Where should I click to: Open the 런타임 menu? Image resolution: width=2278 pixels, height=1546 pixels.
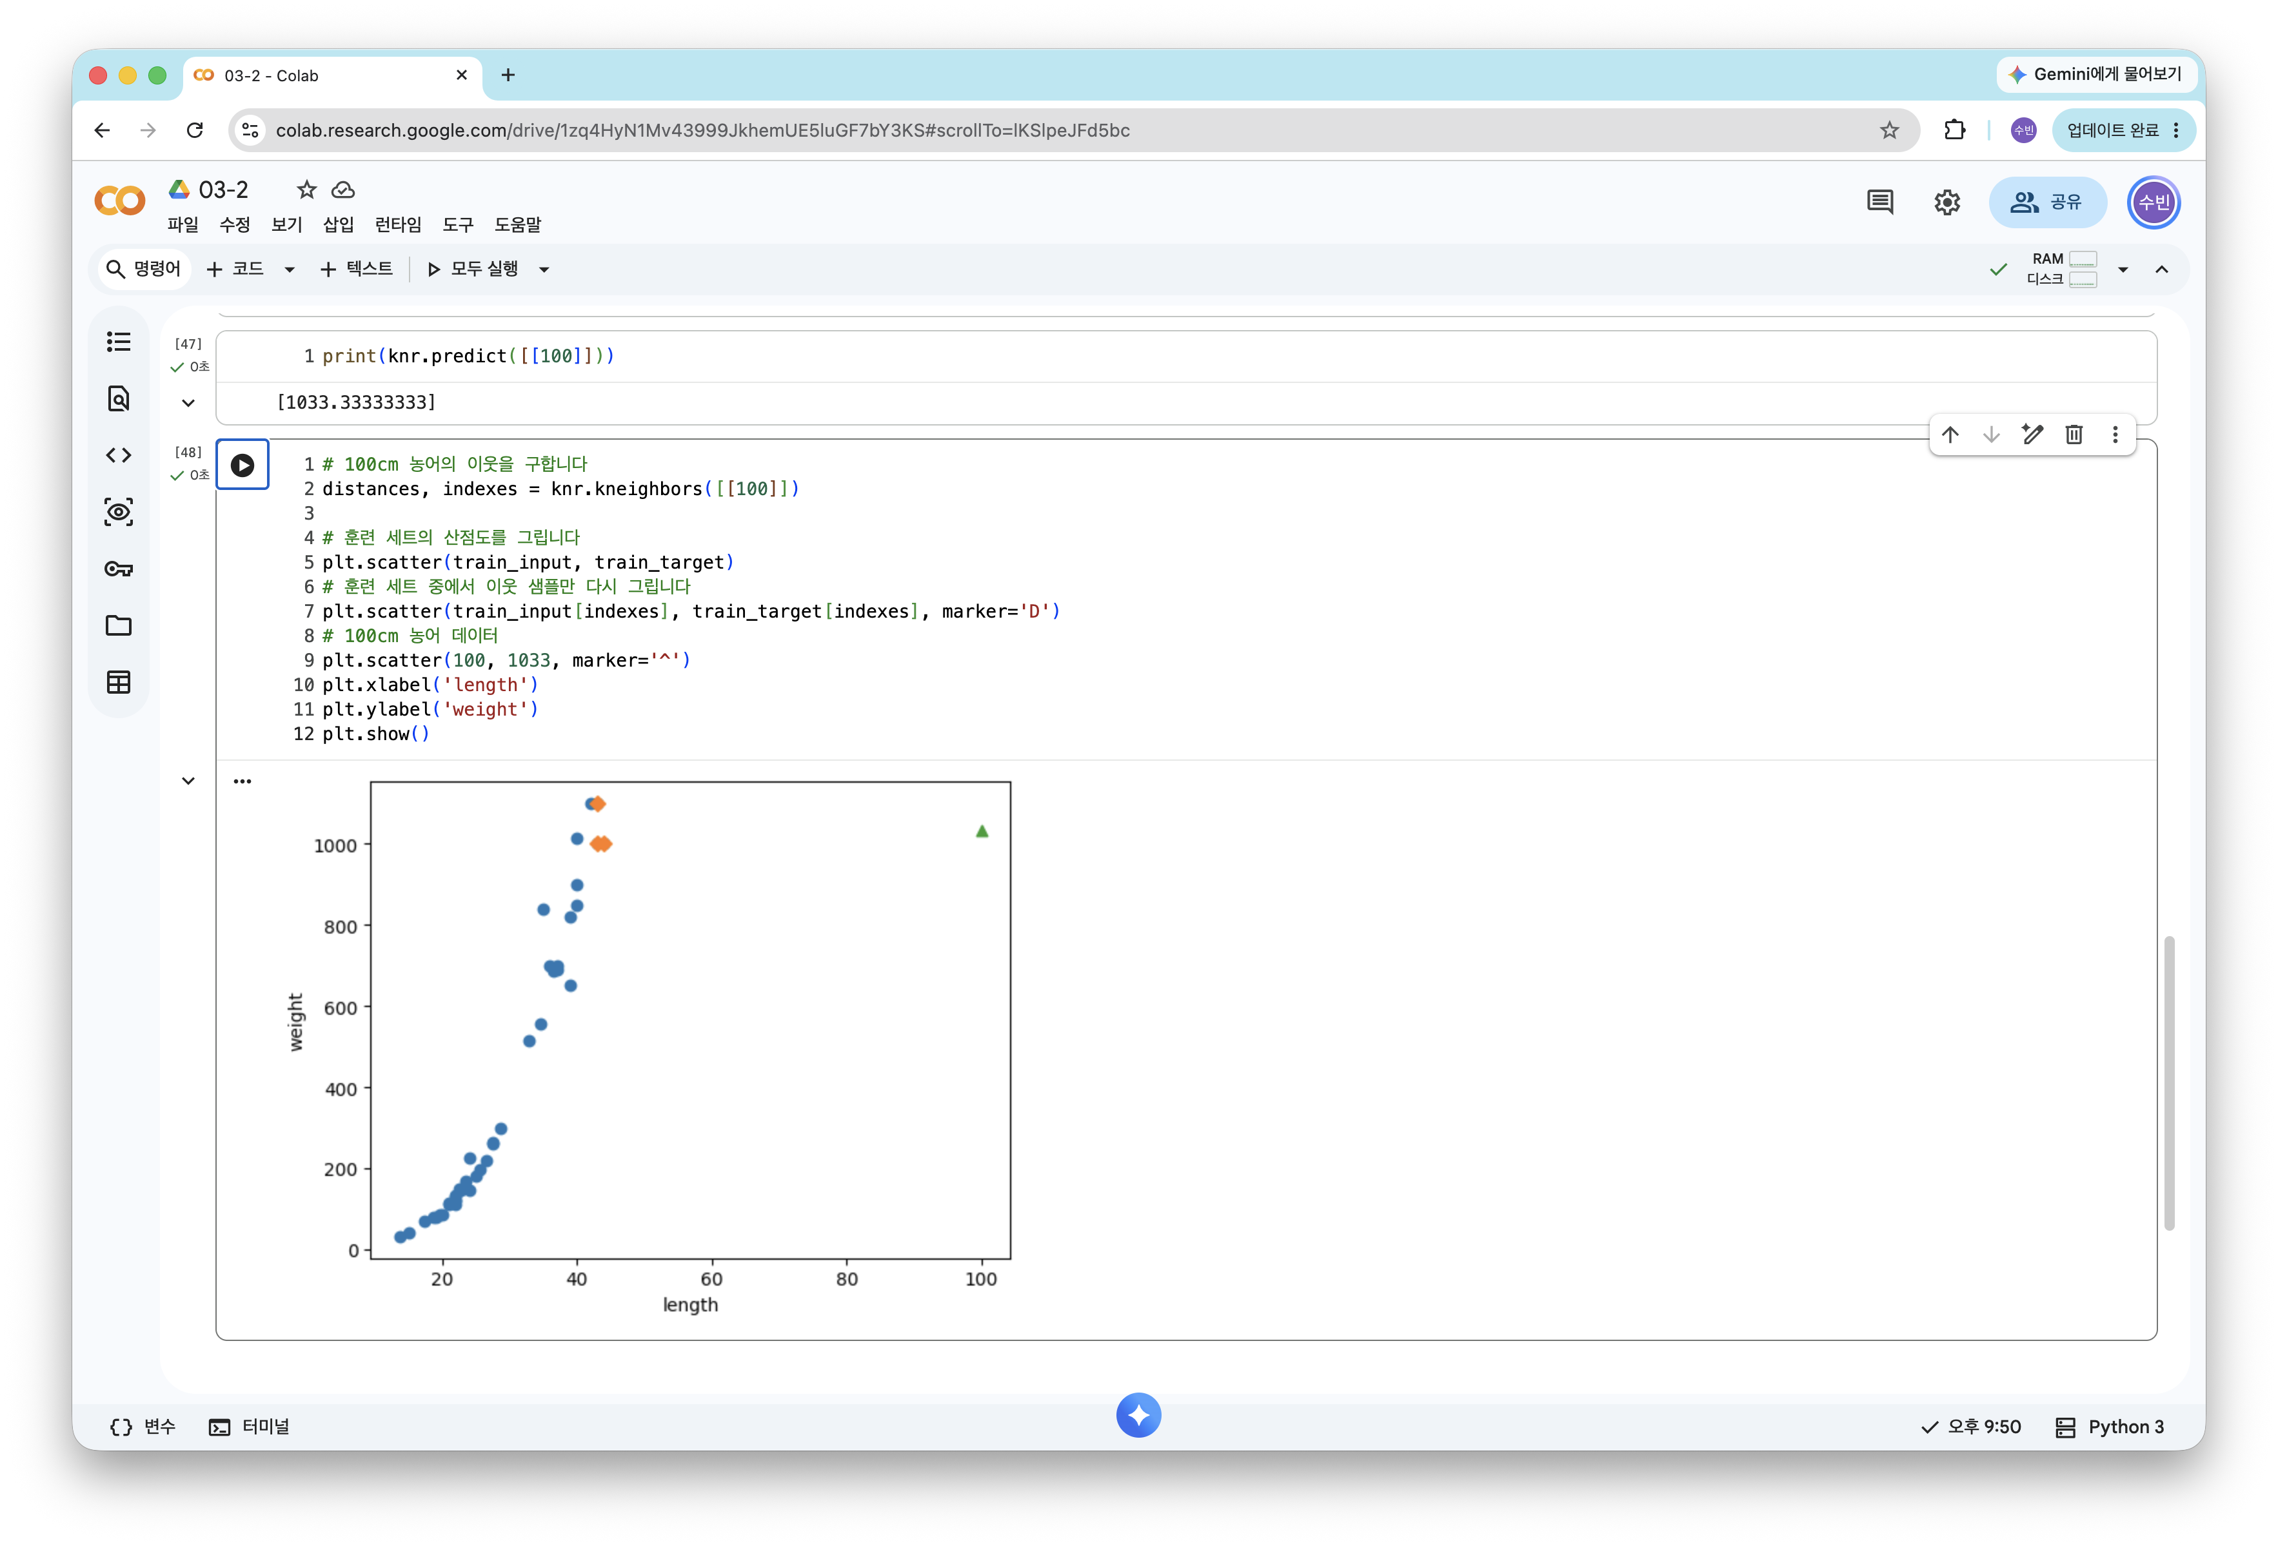pos(398,224)
